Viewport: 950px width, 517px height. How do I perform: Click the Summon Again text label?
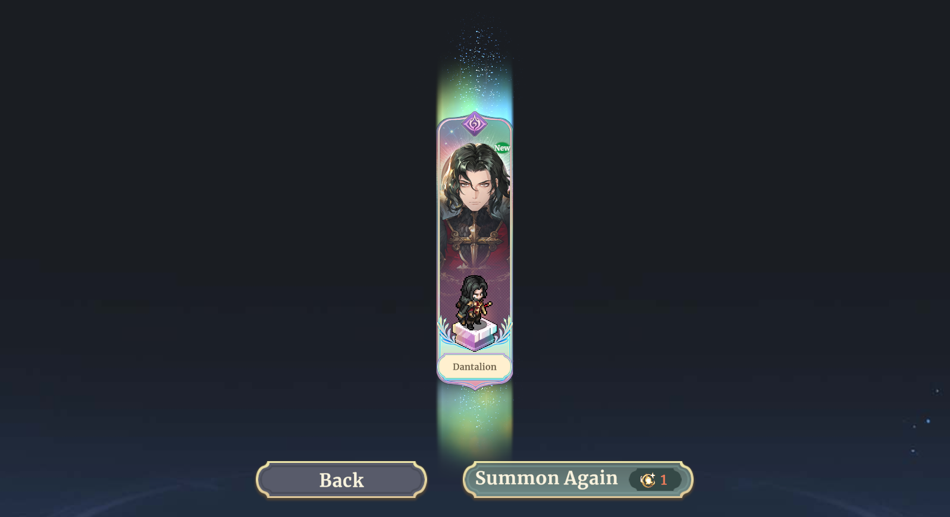coord(546,478)
